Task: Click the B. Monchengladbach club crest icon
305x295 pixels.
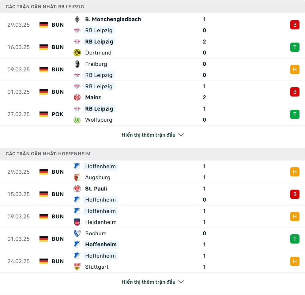Action: pyautogui.click(x=77, y=19)
